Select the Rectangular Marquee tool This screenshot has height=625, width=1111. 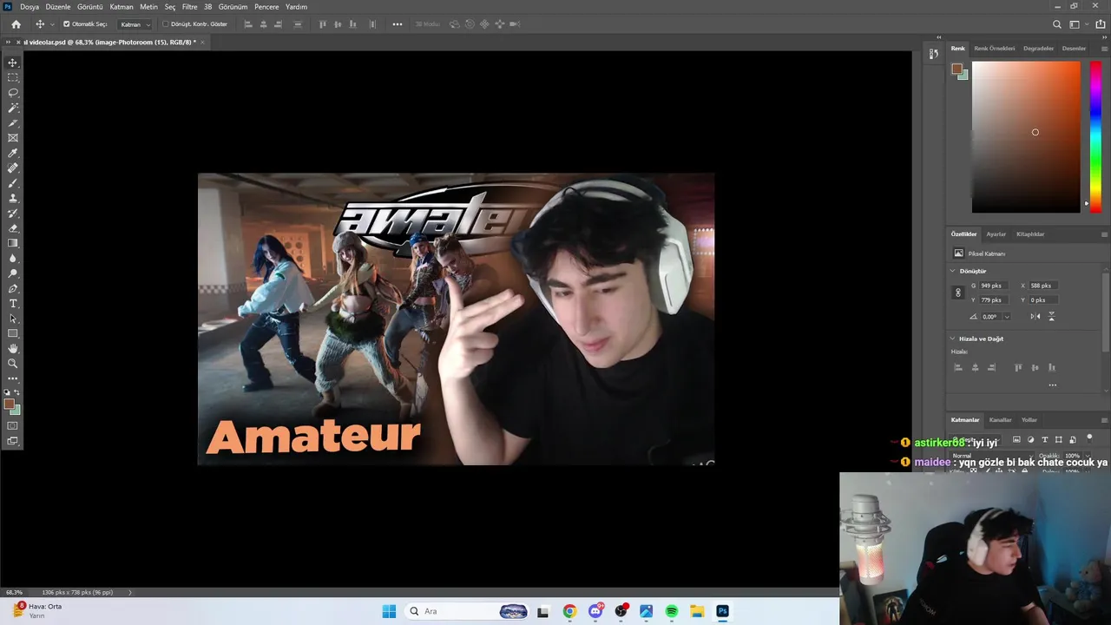(13, 77)
